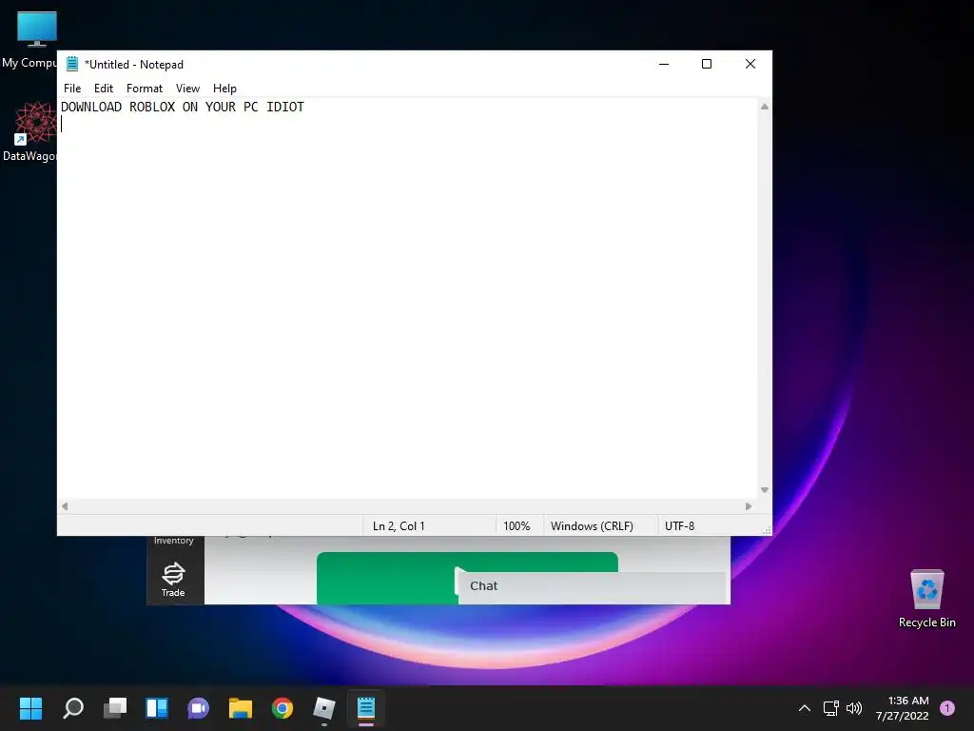Click the UTF-8 encoding status entry
This screenshot has height=731, width=974.
[679, 525]
